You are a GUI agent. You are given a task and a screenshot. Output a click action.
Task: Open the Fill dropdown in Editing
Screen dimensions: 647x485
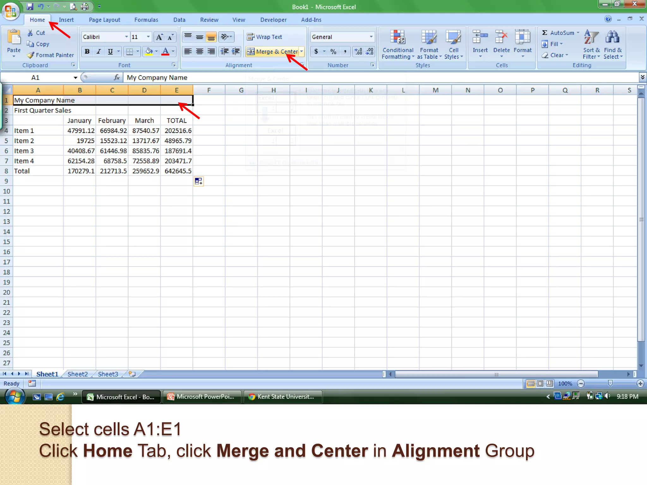pos(553,44)
